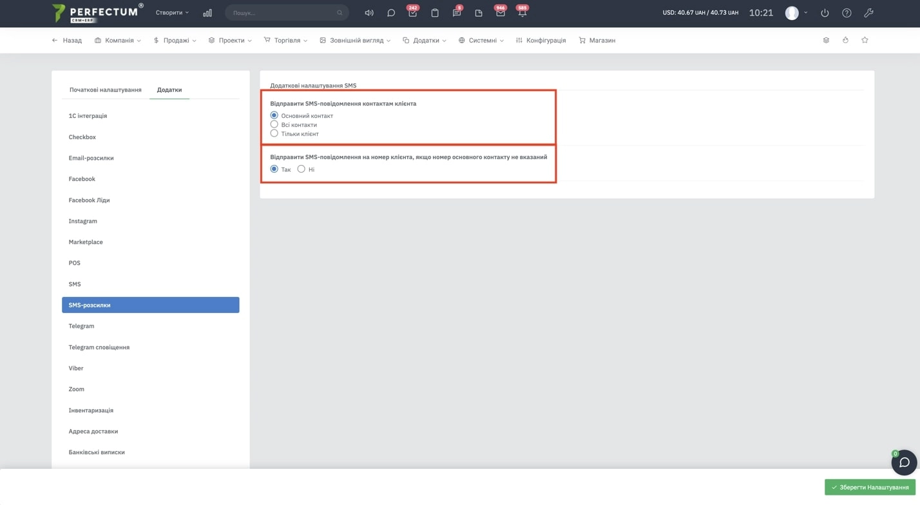Viewport: 920px width, 505px height.
Task: Click the search magnifier icon
Action: pos(340,13)
